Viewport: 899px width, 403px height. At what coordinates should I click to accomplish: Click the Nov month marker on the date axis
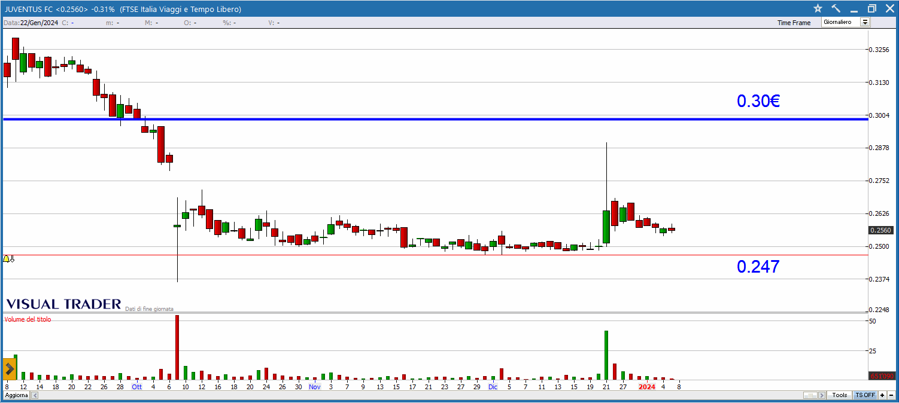(x=315, y=387)
